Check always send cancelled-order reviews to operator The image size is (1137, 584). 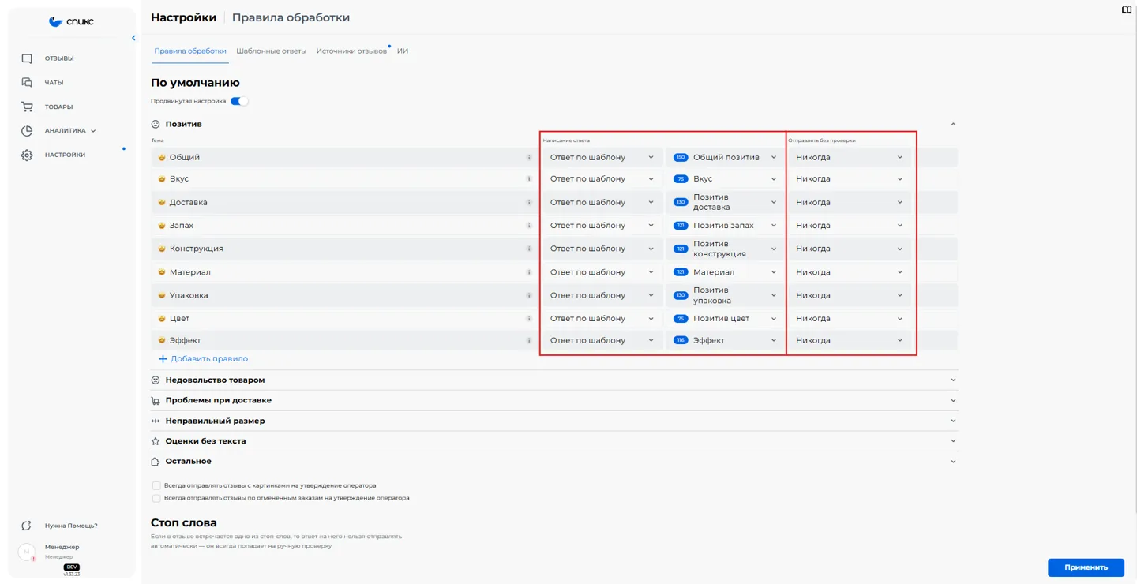[156, 499]
